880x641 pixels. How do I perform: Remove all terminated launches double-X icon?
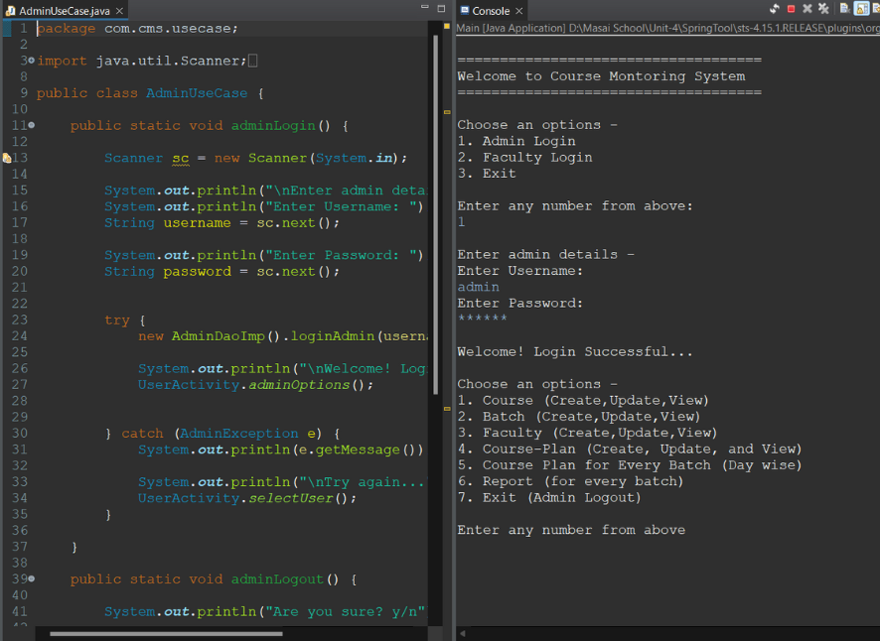click(823, 8)
